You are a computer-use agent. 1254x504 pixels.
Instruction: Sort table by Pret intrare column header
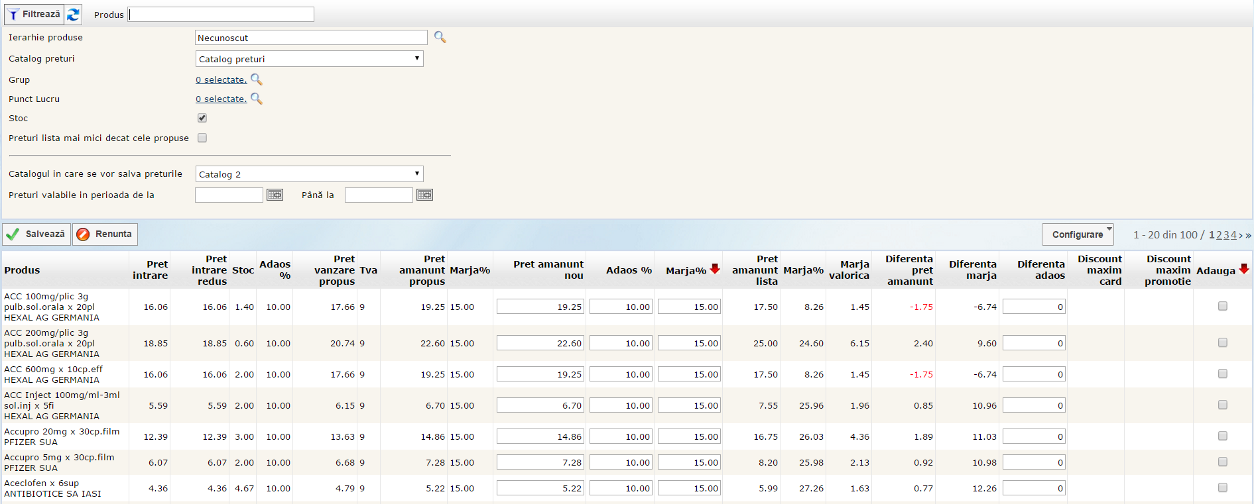tap(151, 270)
